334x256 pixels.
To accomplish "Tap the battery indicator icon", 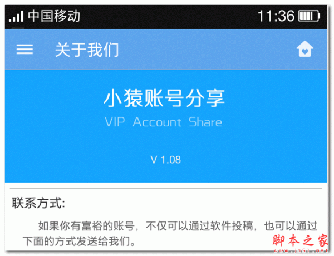I will pyautogui.click(x=310, y=16).
